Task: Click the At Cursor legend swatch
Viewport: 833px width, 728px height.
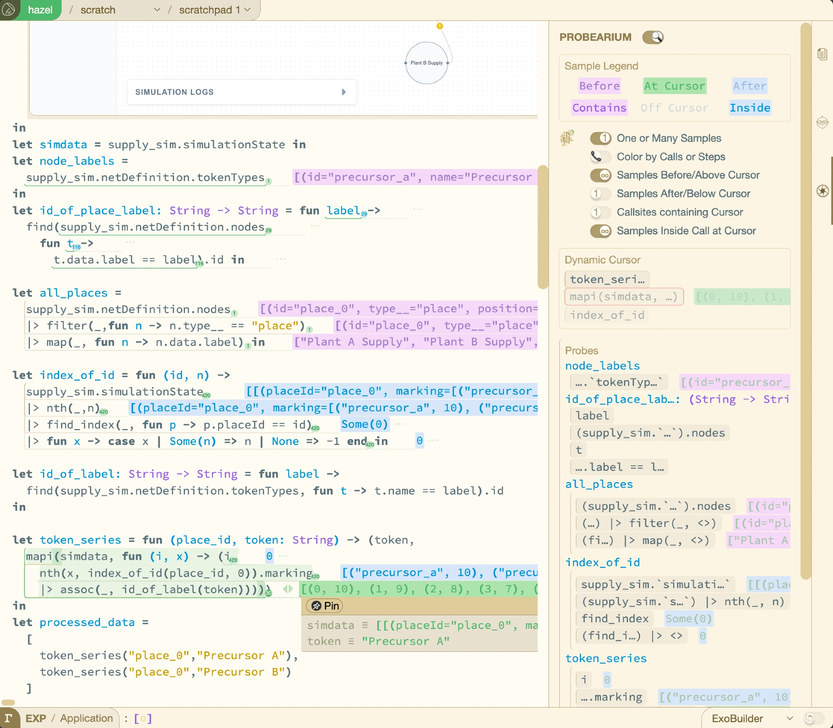Action: tap(674, 86)
